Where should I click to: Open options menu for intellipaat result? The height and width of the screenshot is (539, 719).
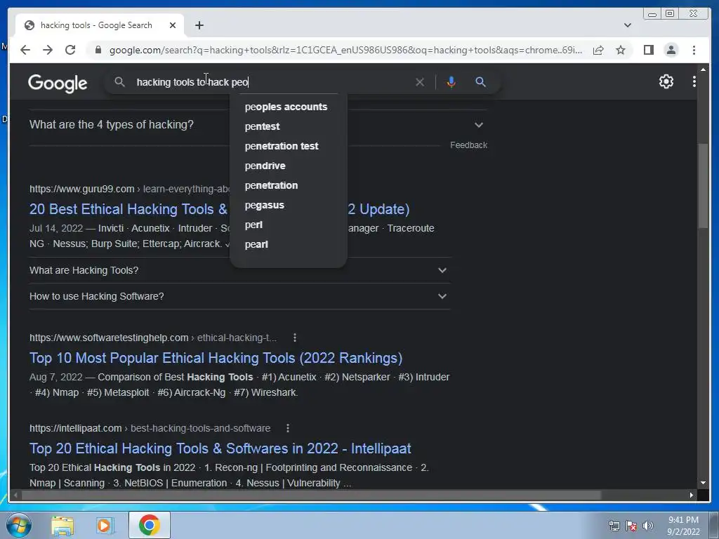287,428
